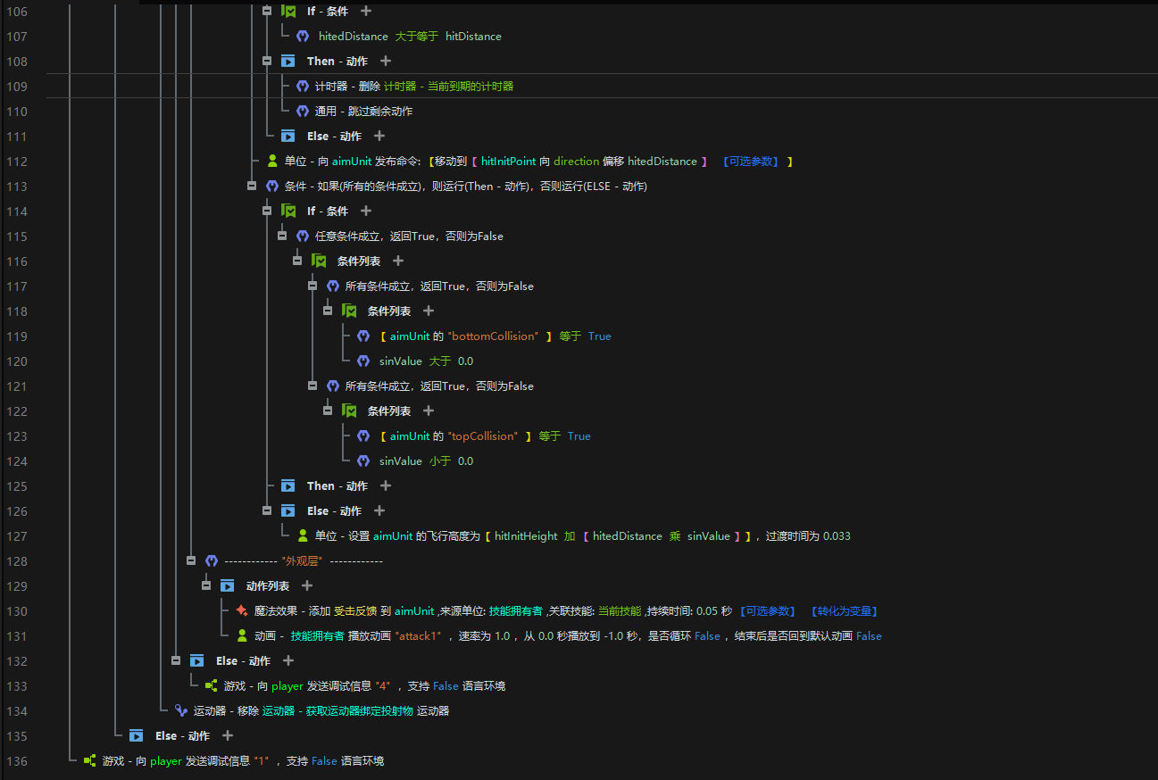Add a condition with plus on line 116 条件列表
This screenshot has width=1158, height=780.
click(398, 261)
